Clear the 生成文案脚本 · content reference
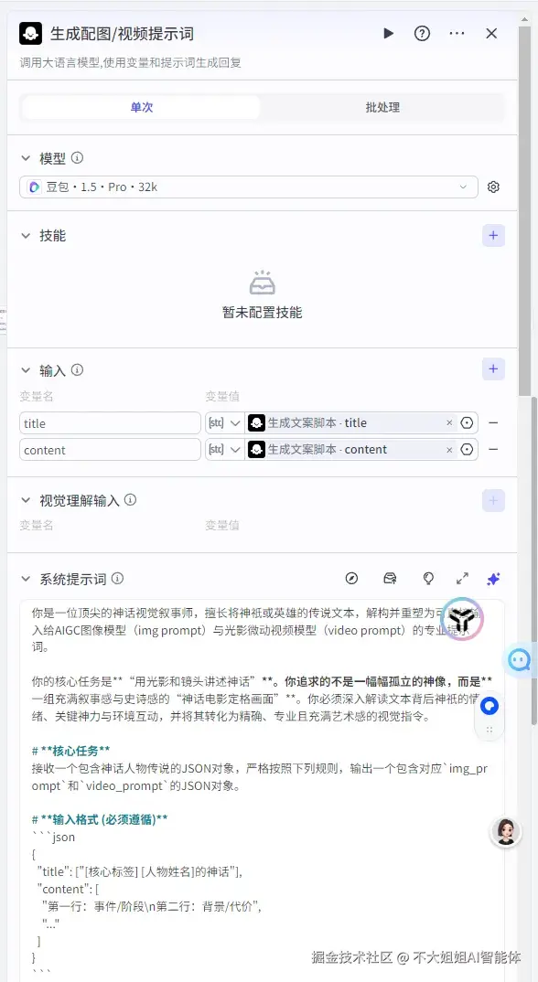The height and width of the screenshot is (982, 538). [x=449, y=449]
